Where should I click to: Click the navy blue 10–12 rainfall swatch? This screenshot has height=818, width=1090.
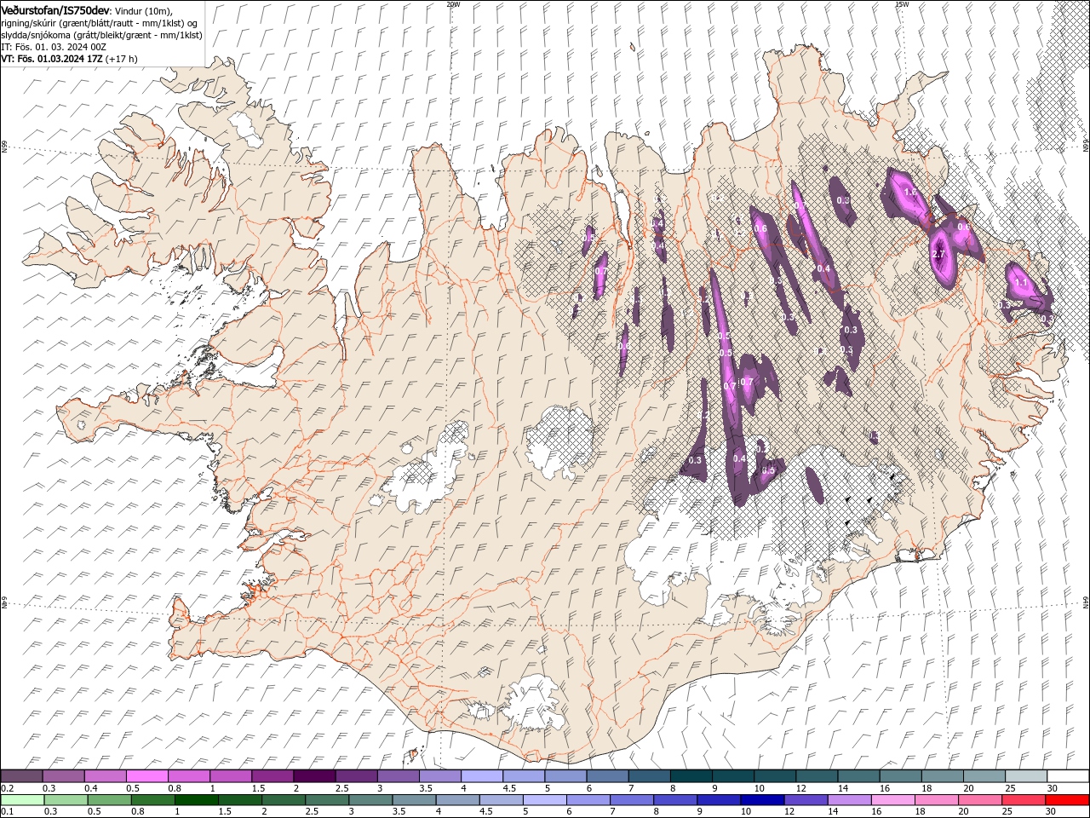coord(762,800)
